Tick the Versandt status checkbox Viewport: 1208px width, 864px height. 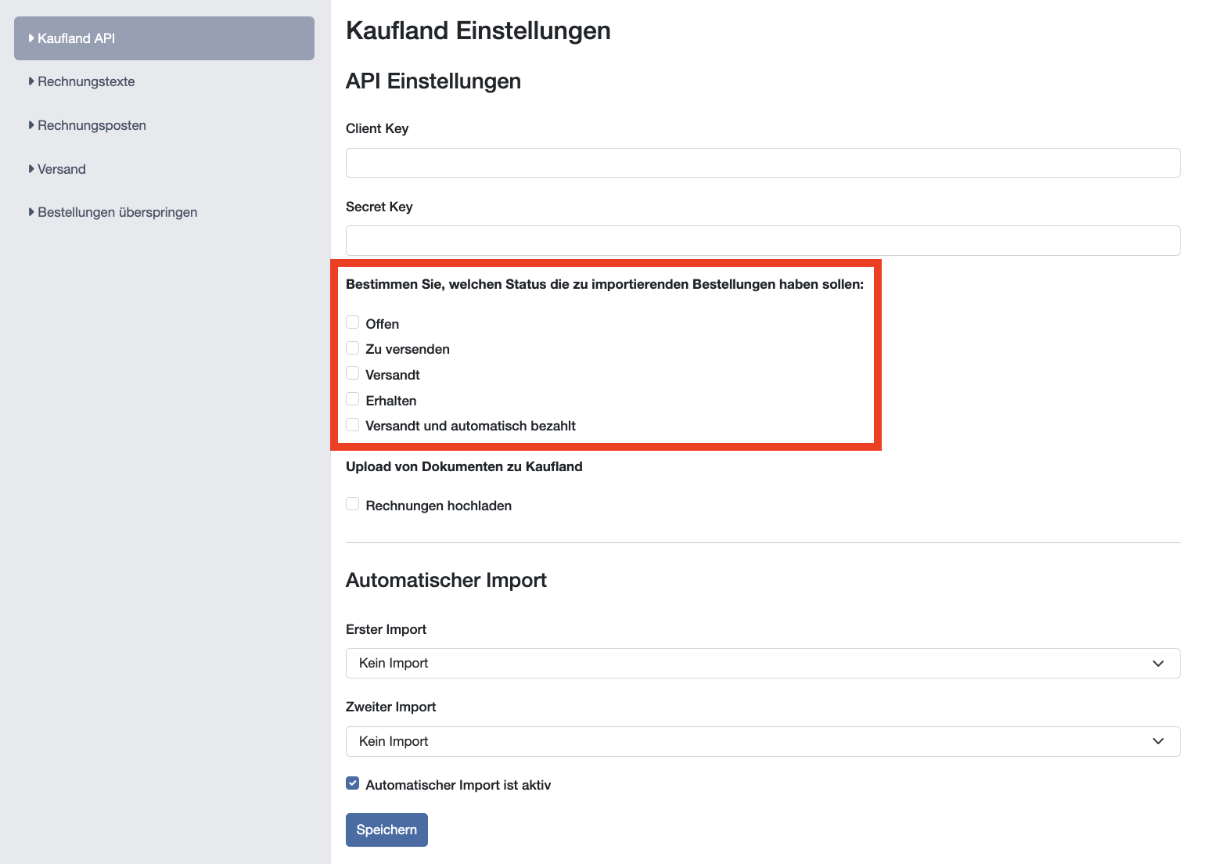(353, 373)
